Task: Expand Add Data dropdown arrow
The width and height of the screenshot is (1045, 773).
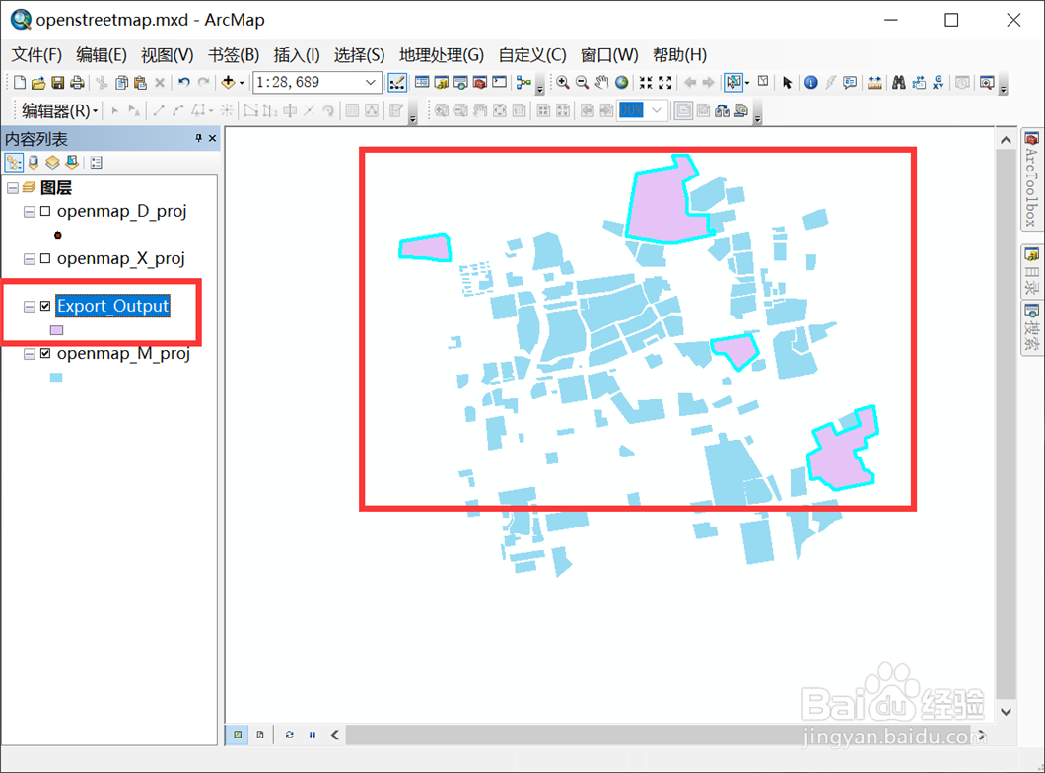Action: click(x=242, y=83)
